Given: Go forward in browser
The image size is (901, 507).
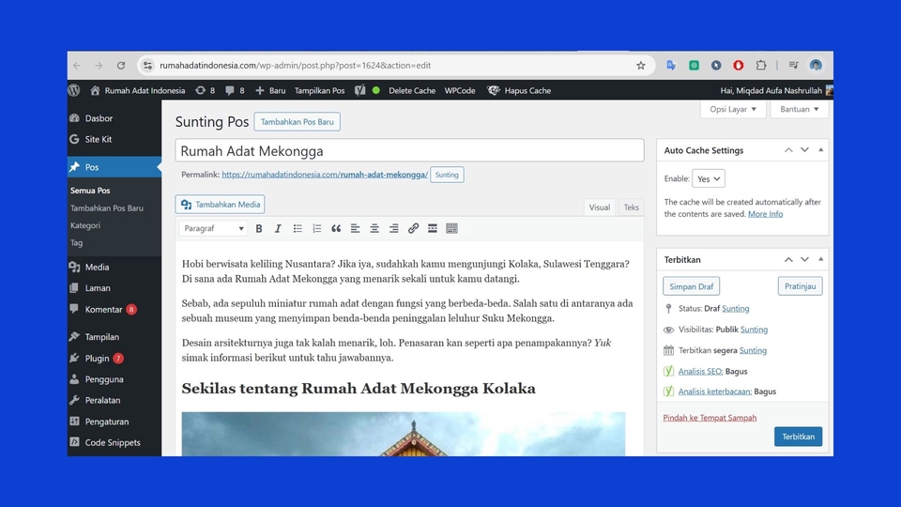Looking at the screenshot, I should [x=99, y=66].
